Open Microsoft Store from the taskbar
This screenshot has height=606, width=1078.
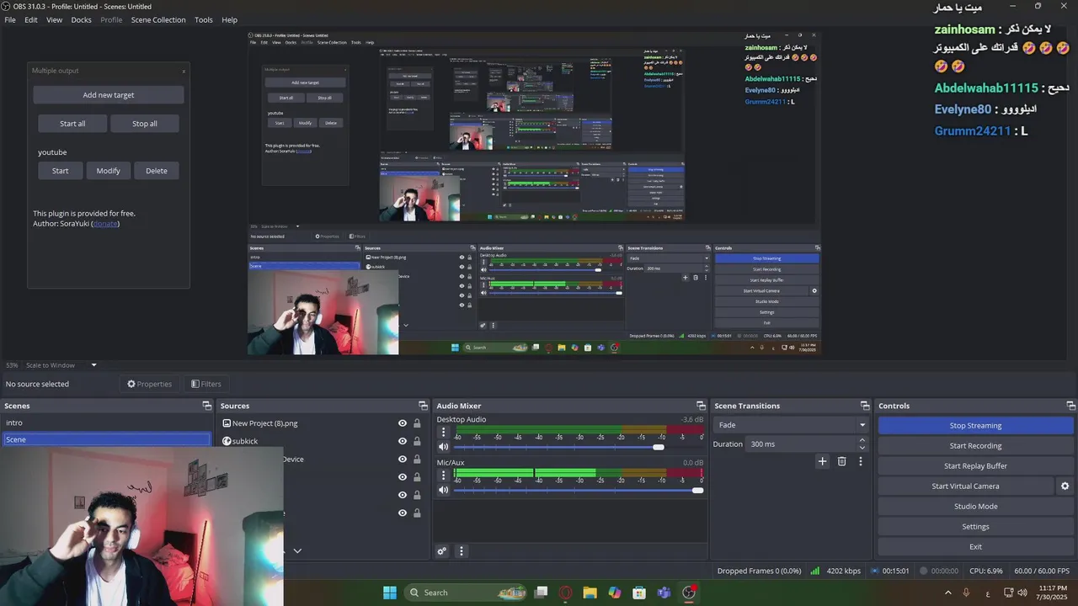pyautogui.click(x=639, y=593)
